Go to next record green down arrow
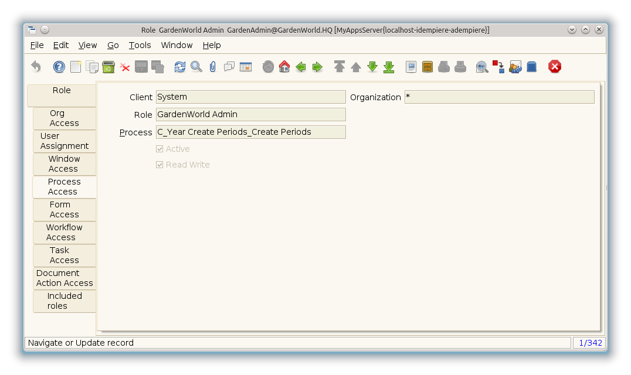 point(372,67)
